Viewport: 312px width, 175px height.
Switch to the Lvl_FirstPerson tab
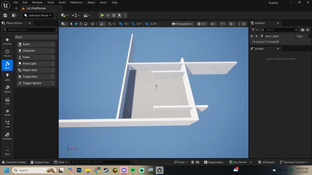36,8
